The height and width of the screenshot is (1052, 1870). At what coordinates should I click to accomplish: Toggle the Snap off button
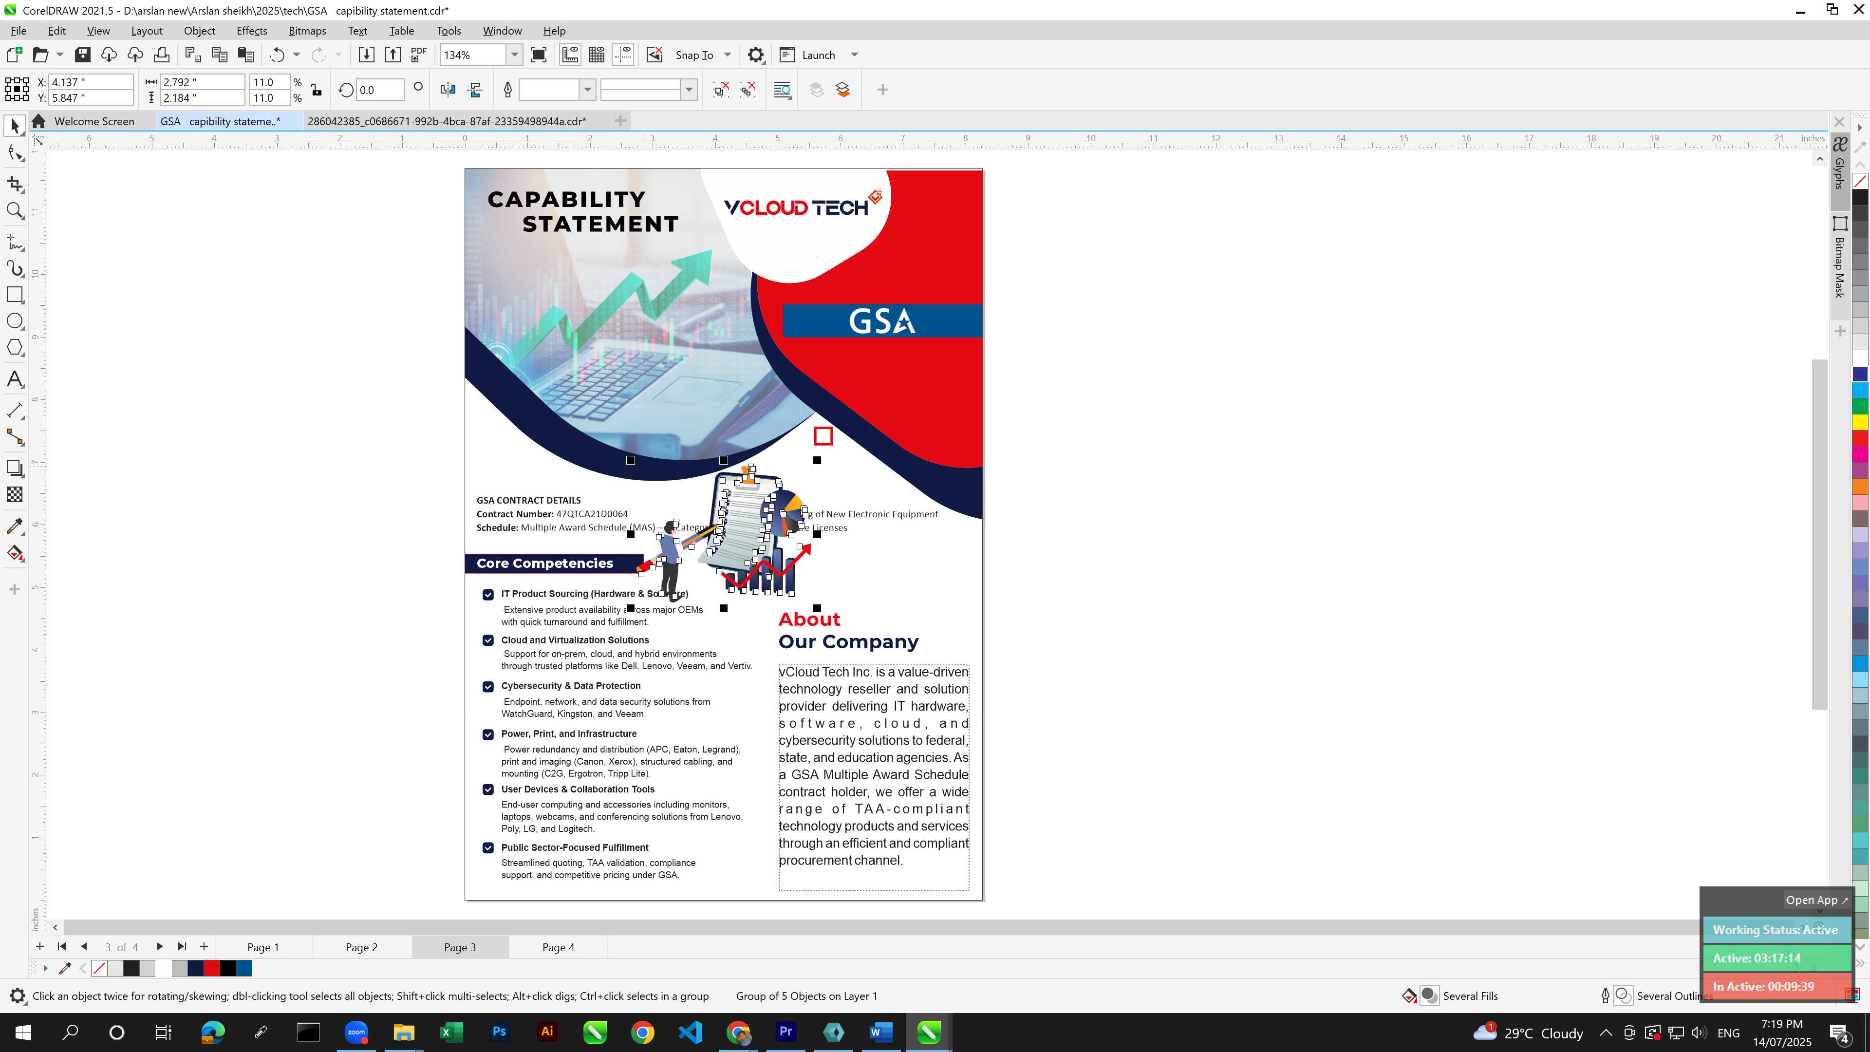click(x=655, y=55)
